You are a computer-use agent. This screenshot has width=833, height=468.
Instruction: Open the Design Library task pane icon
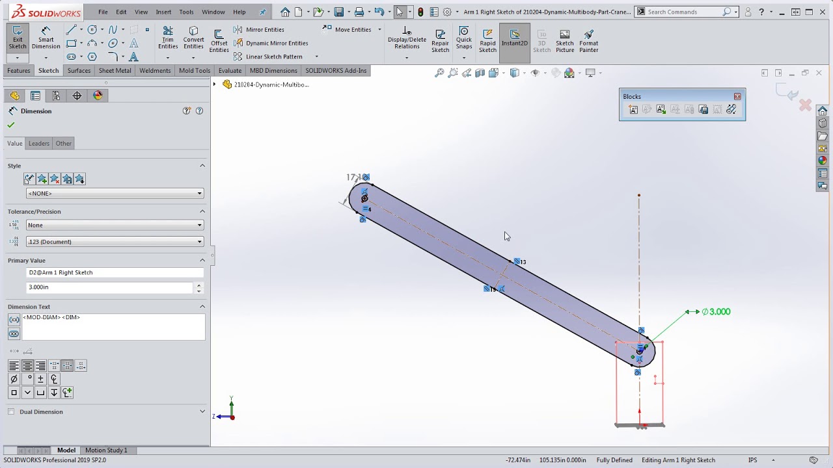pyautogui.click(x=823, y=123)
